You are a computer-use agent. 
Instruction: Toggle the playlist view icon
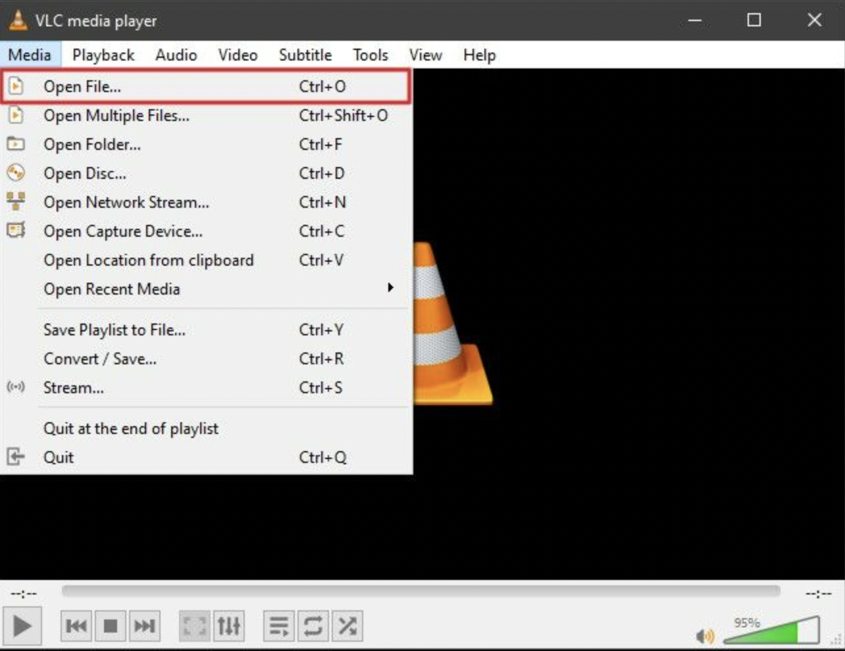(x=279, y=626)
